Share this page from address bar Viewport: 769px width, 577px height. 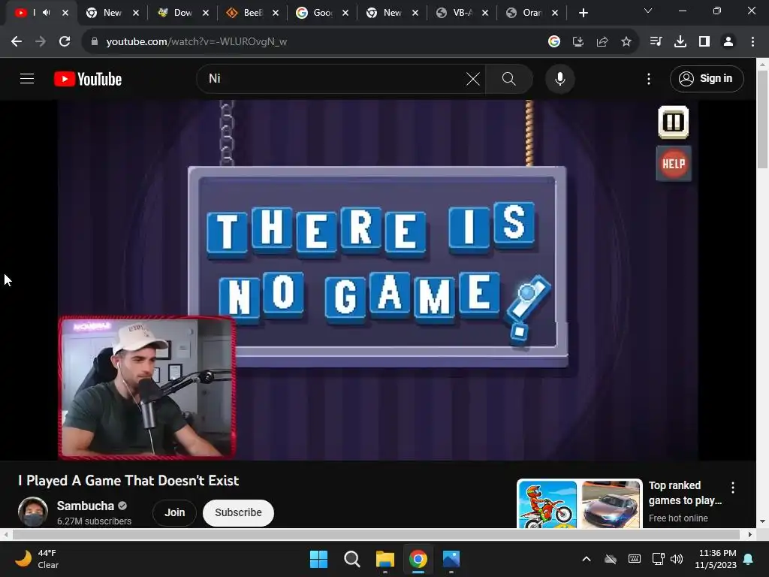602,42
